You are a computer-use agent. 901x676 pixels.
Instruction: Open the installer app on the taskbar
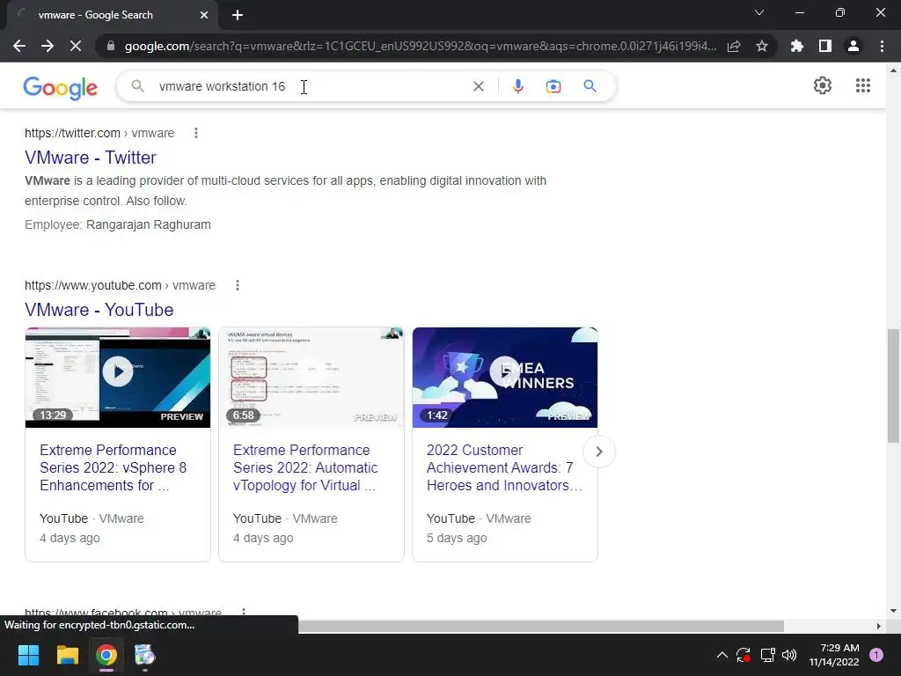click(145, 655)
